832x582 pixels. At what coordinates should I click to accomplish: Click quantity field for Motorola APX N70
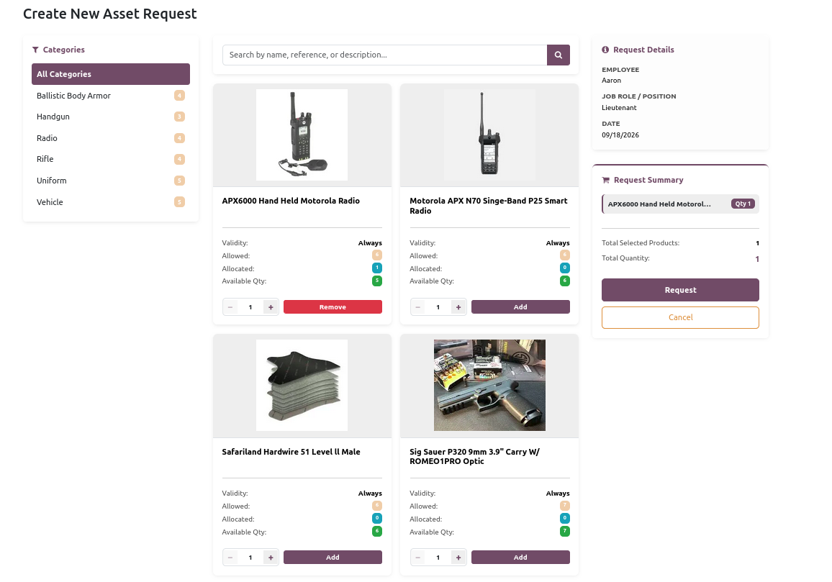click(x=438, y=307)
